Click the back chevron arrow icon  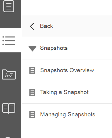pos(32,26)
